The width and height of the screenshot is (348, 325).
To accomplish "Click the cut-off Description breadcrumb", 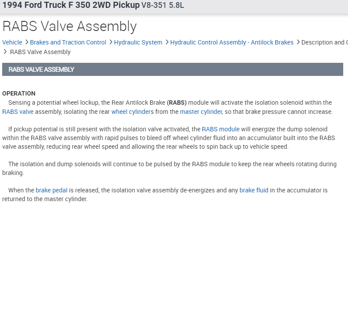I will pyautogui.click(x=324, y=42).
